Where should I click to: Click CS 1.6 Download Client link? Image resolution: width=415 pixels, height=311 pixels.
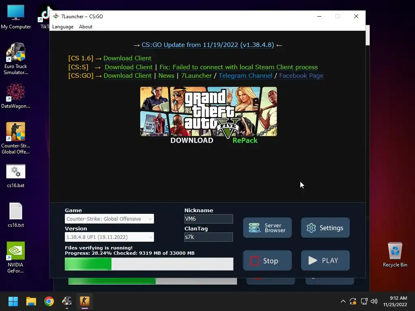point(127,58)
